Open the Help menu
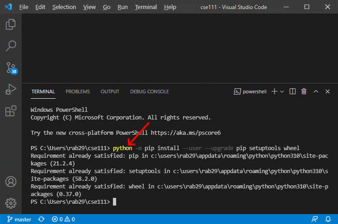Viewport: 338px width, 224px height. pos(170,7)
